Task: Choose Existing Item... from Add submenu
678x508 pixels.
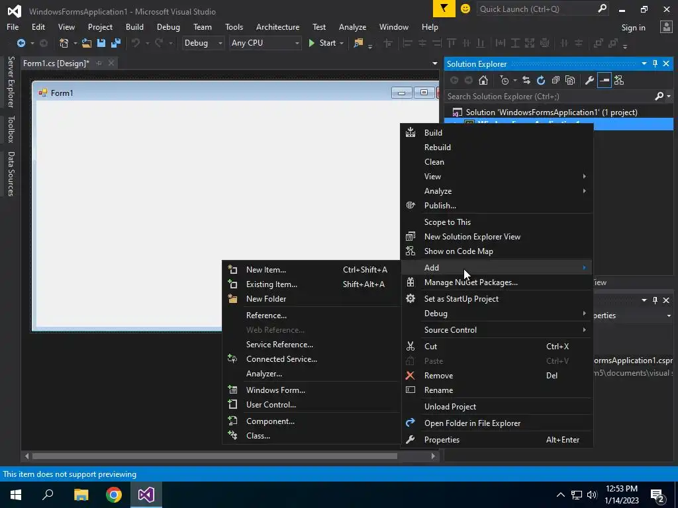Action: tap(311, 284)
